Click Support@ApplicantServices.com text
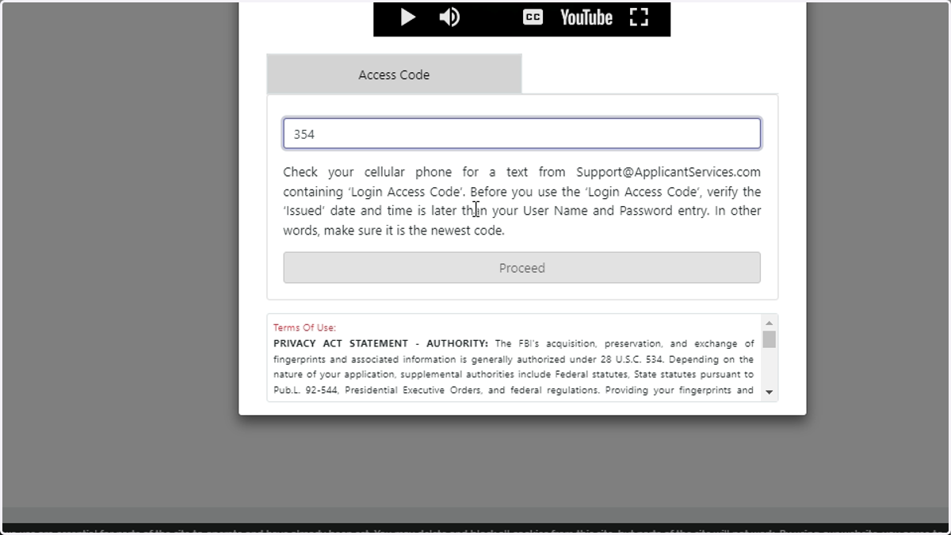Image resolution: width=951 pixels, height=535 pixels. point(668,172)
